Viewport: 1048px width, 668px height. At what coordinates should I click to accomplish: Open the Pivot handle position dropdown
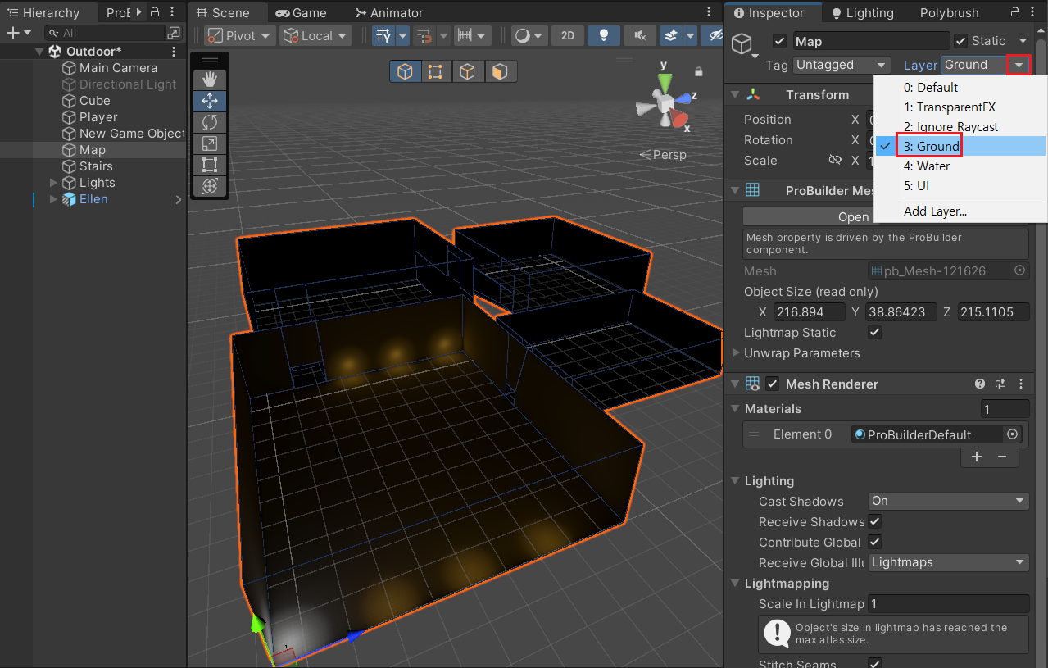[x=239, y=36]
